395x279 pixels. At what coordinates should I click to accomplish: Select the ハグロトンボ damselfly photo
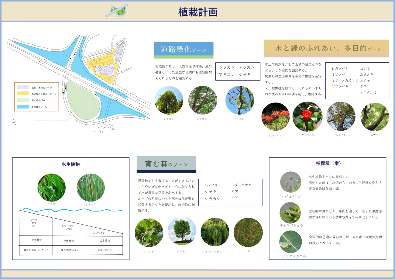coord(291,182)
